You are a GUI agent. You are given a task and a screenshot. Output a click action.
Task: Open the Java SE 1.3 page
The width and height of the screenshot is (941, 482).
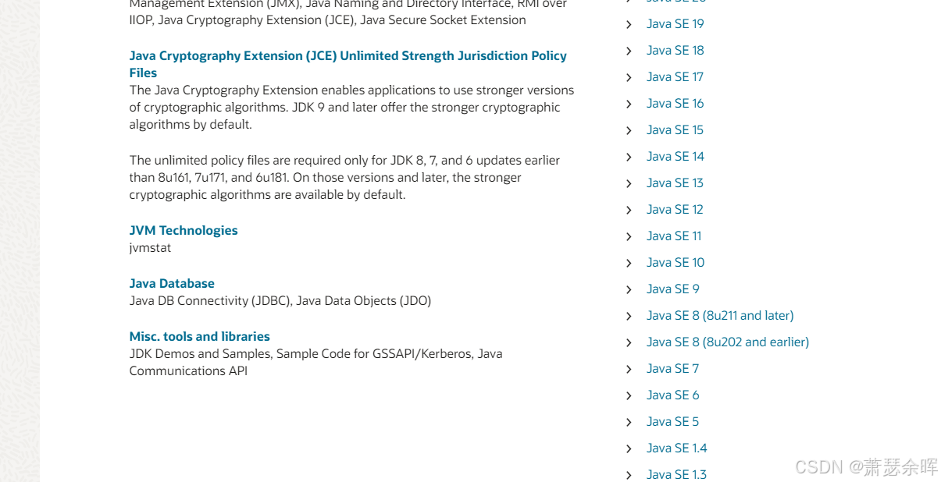click(676, 474)
